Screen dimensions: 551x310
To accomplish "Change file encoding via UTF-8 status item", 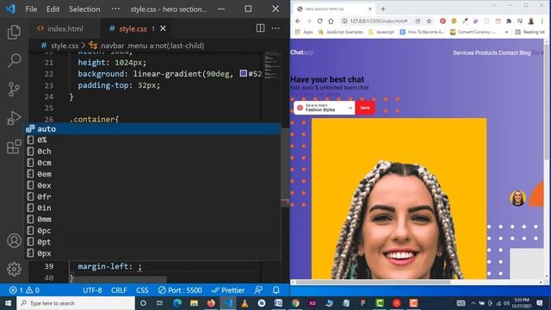I will click(92, 290).
